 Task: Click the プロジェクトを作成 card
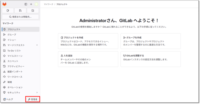click(x=88, y=41)
